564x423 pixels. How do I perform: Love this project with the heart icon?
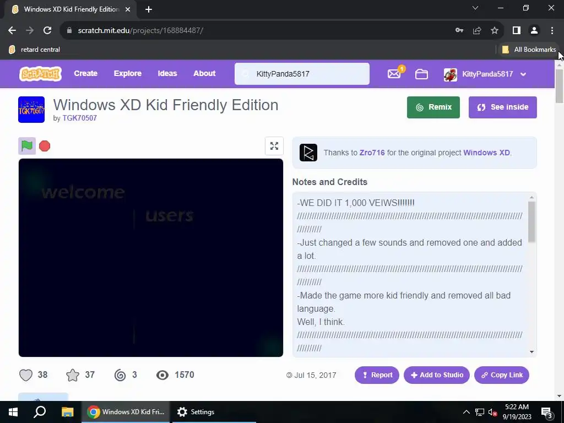pyautogui.click(x=26, y=375)
